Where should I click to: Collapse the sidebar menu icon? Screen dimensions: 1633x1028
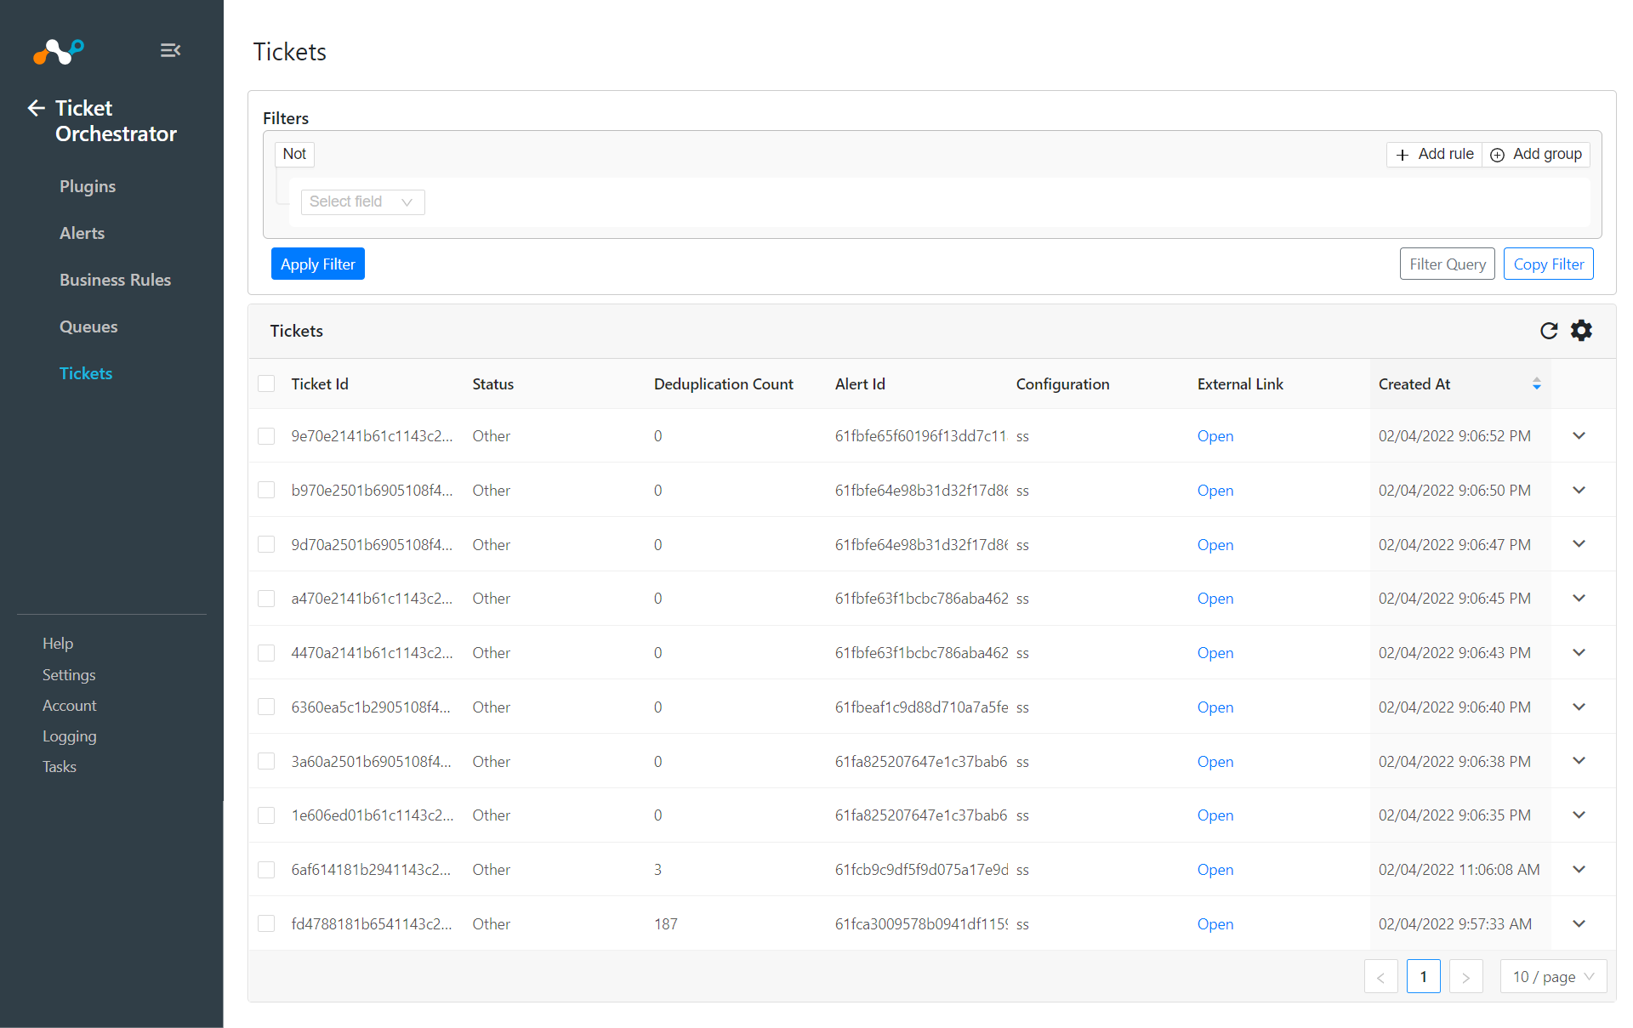click(170, 50)
